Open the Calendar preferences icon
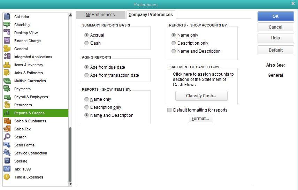The height and width of the screenshot is (190, 298). (7, 16)
